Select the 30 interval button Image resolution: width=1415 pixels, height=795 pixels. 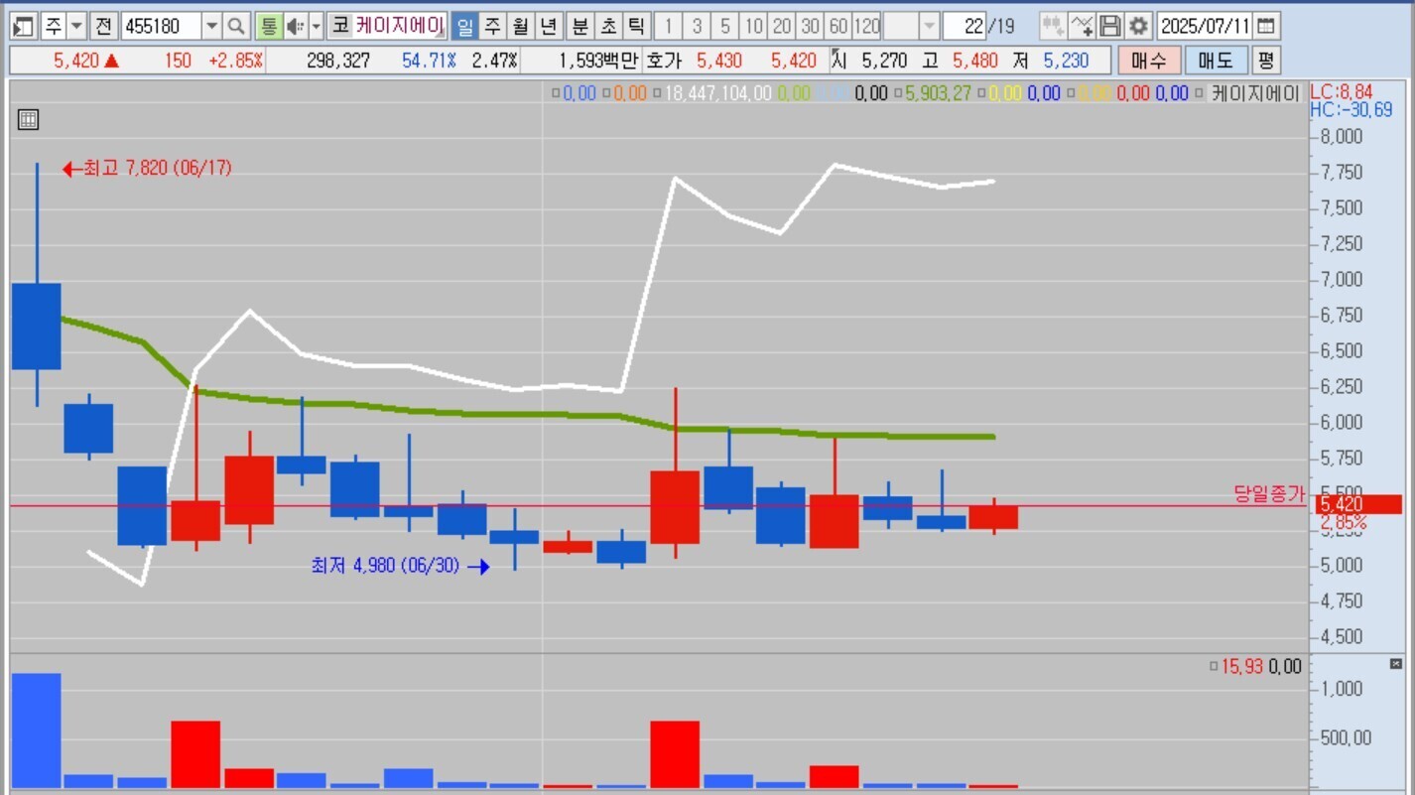(x=811, y=26)
